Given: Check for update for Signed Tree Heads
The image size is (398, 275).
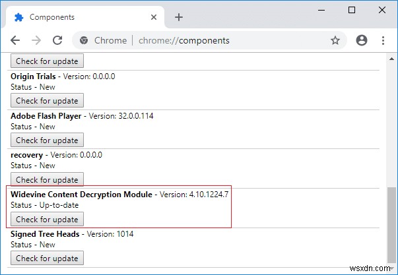Looking at the screenshot, I should 47,259.
